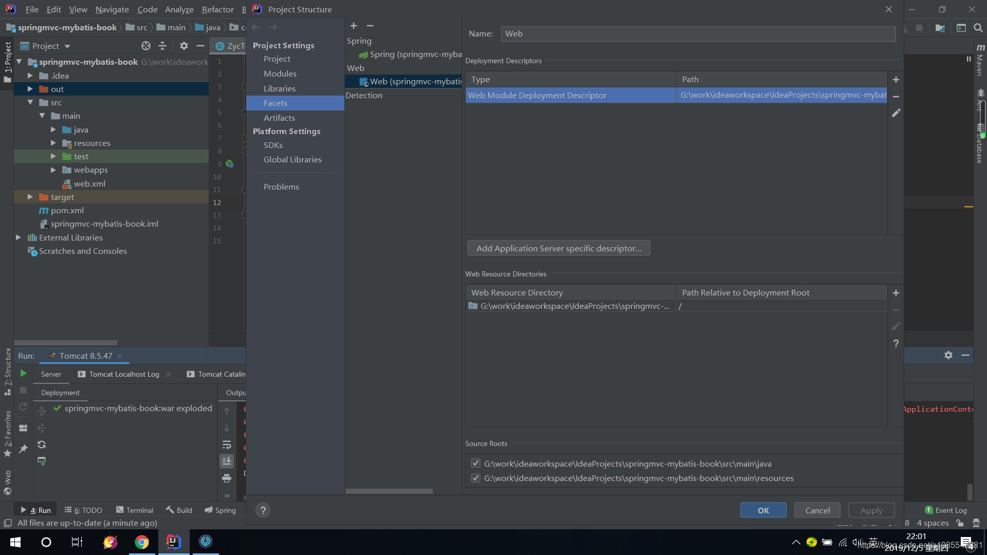Click the facet Name input field
The image size is (987, 555).
click(698, 34)
